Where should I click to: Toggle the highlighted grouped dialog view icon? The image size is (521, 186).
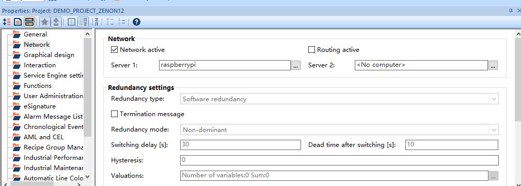pos(29,22)
